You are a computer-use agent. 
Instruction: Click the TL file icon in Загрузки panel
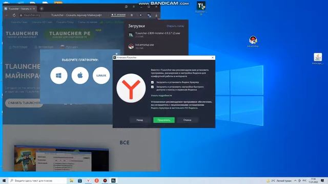pos(131,35)
